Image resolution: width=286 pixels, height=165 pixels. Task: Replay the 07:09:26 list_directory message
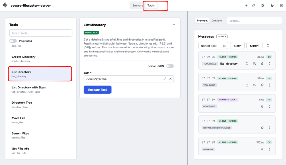click(x=247, y=64)
